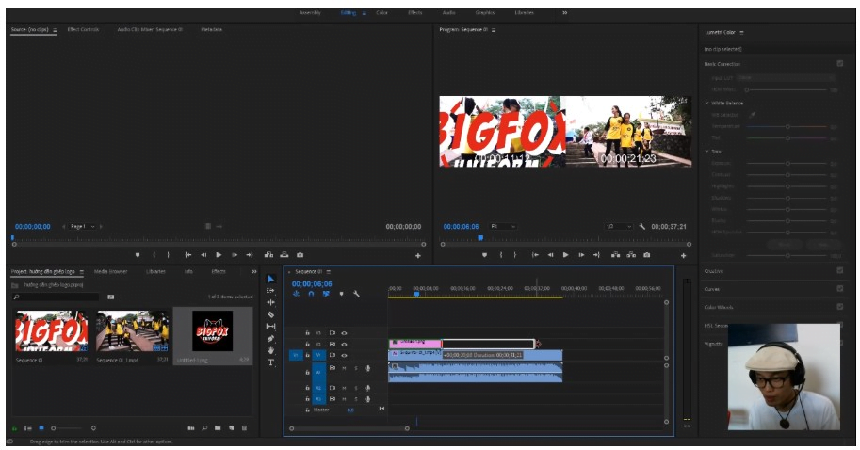Image resolution: width=860 pixels, height=450 pixels.
Task: Select the Type tool
Action: (270, 362)
